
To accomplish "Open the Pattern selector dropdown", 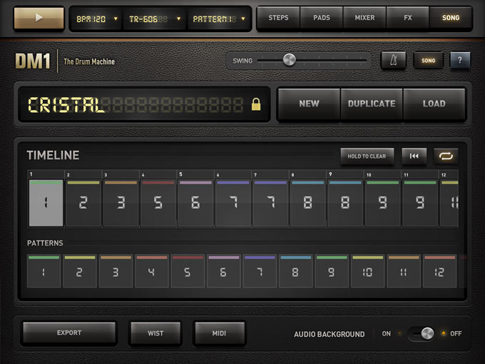I will tap(218, 19).
